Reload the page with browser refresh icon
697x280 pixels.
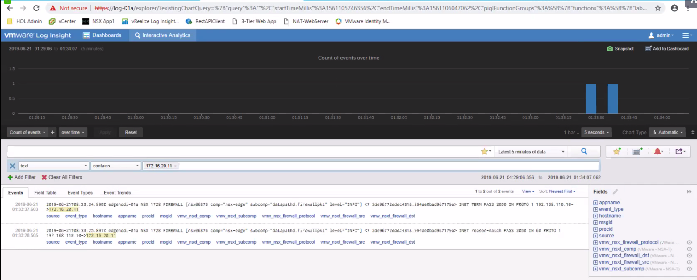click(x=36, y=8)
